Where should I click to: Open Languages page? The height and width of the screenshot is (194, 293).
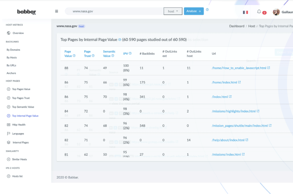[x=18, y=134]
